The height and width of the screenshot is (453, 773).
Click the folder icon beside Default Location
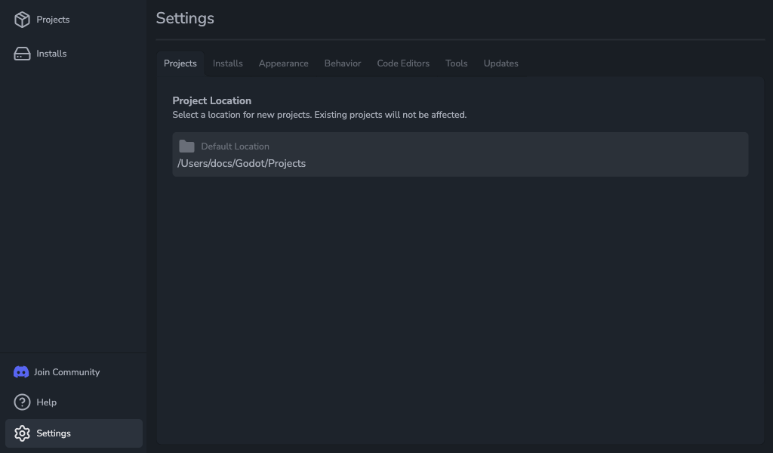(x=187, y=146)
